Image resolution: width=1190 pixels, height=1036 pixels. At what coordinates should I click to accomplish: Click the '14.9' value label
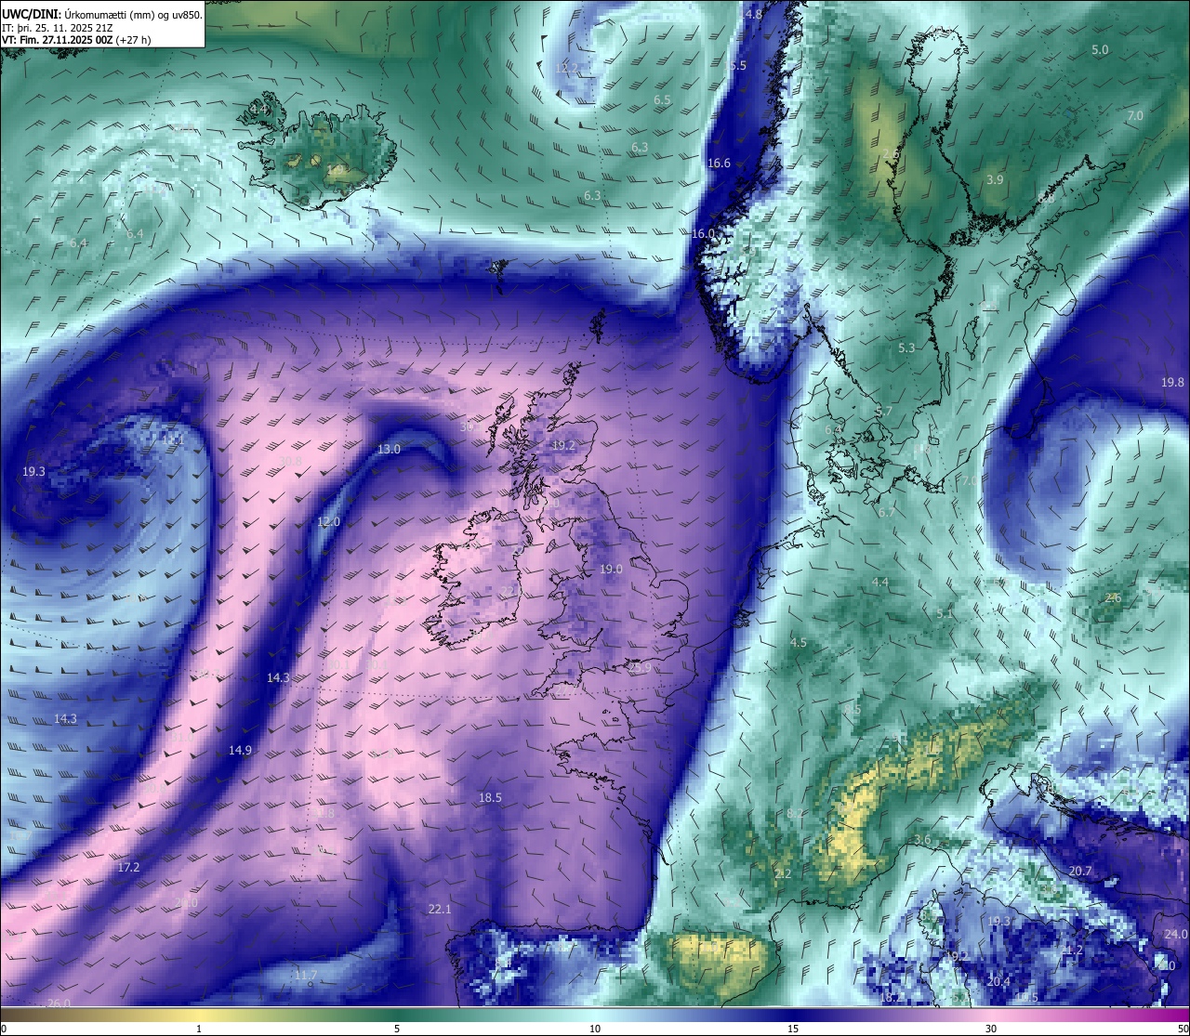(x=240, y=750)
